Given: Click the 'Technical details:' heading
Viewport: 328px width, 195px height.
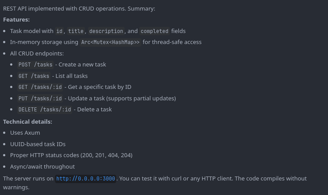Looking at the screenshot, I should pos(28,121).
